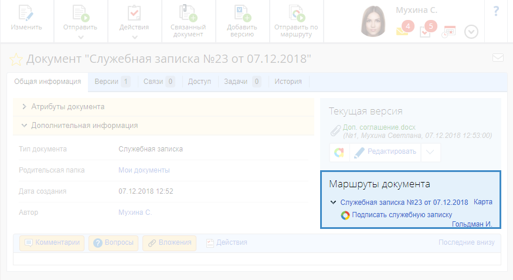
Task: Click Отправить по маршруту icon
Action: click(296, 14)
